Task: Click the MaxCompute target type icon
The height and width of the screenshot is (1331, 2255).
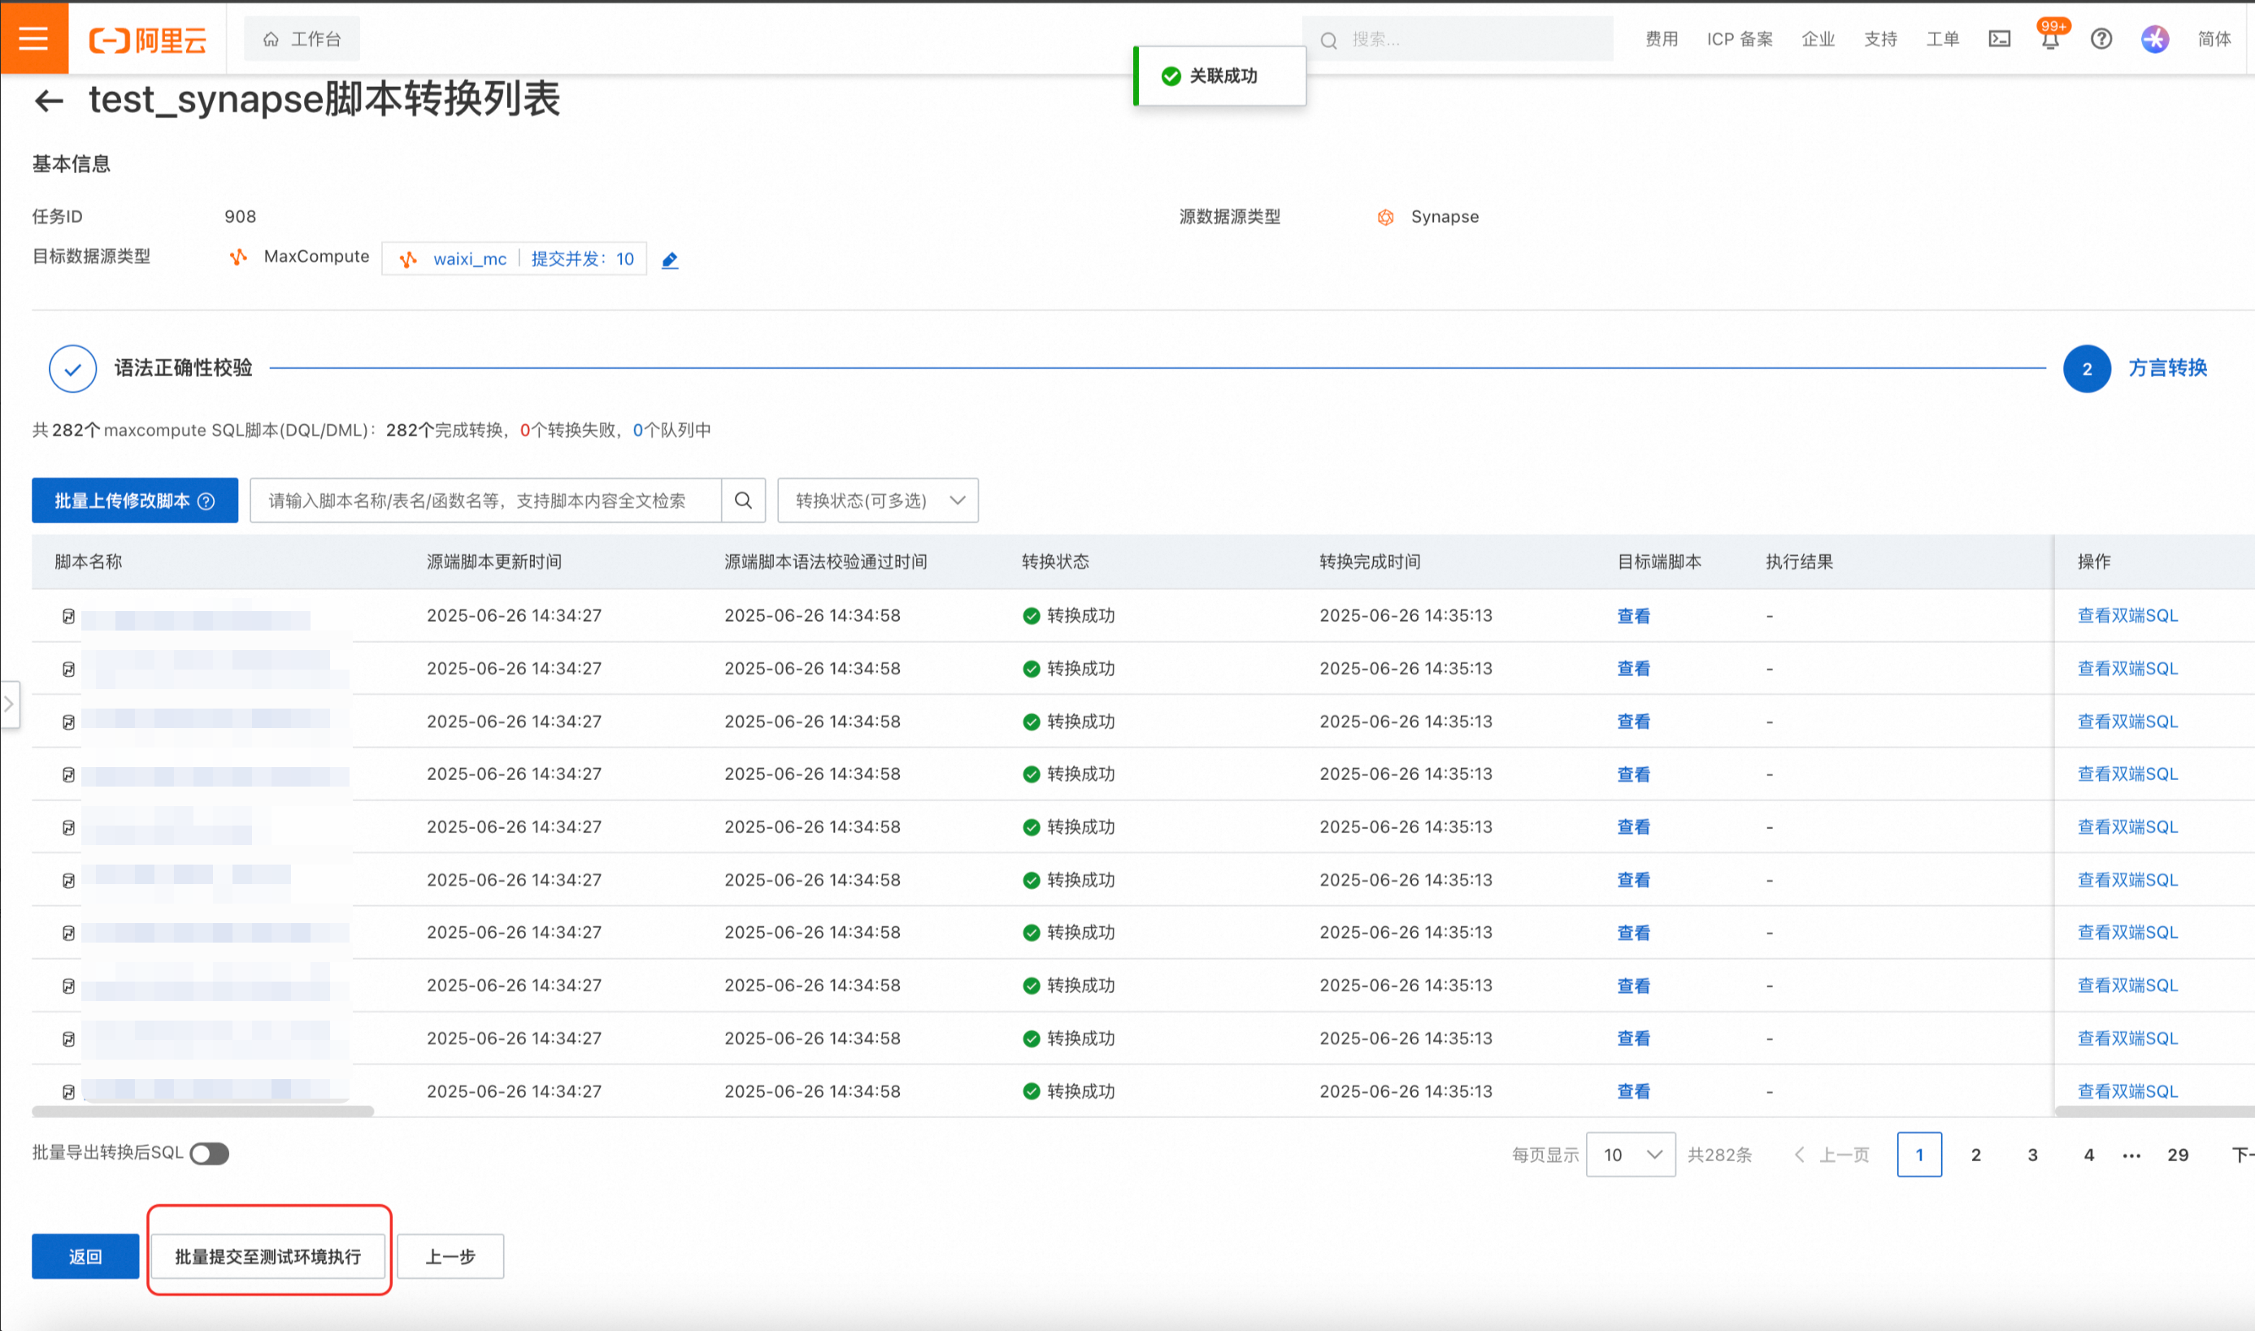Action: coord(237,258)
